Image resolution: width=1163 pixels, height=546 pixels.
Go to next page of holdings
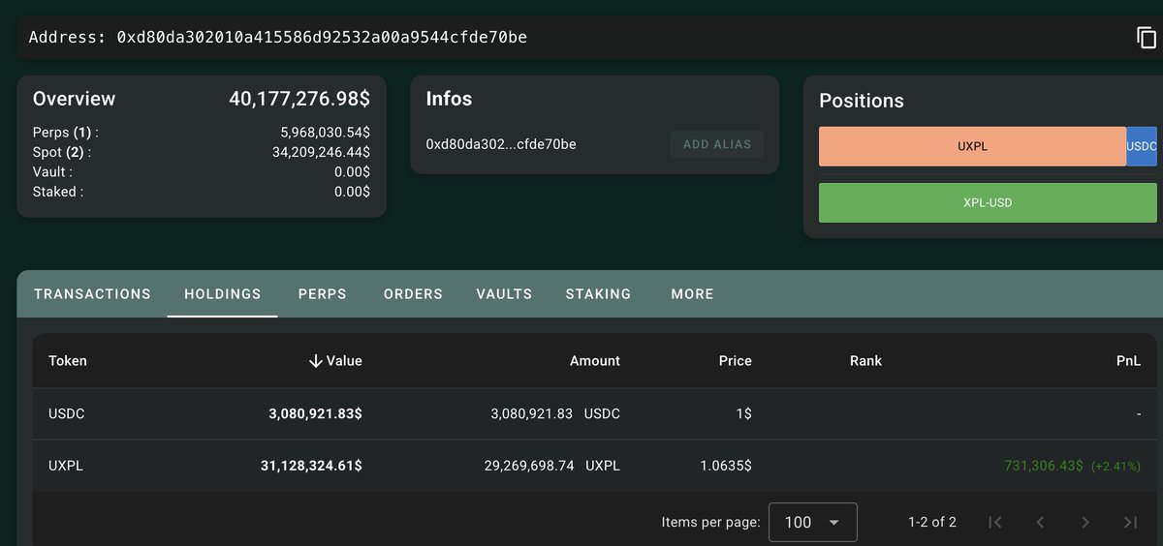[x=1085, y=523]
